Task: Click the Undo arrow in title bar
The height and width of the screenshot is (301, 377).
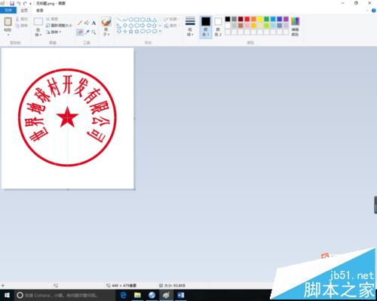Action: click(x=19, y=4)
